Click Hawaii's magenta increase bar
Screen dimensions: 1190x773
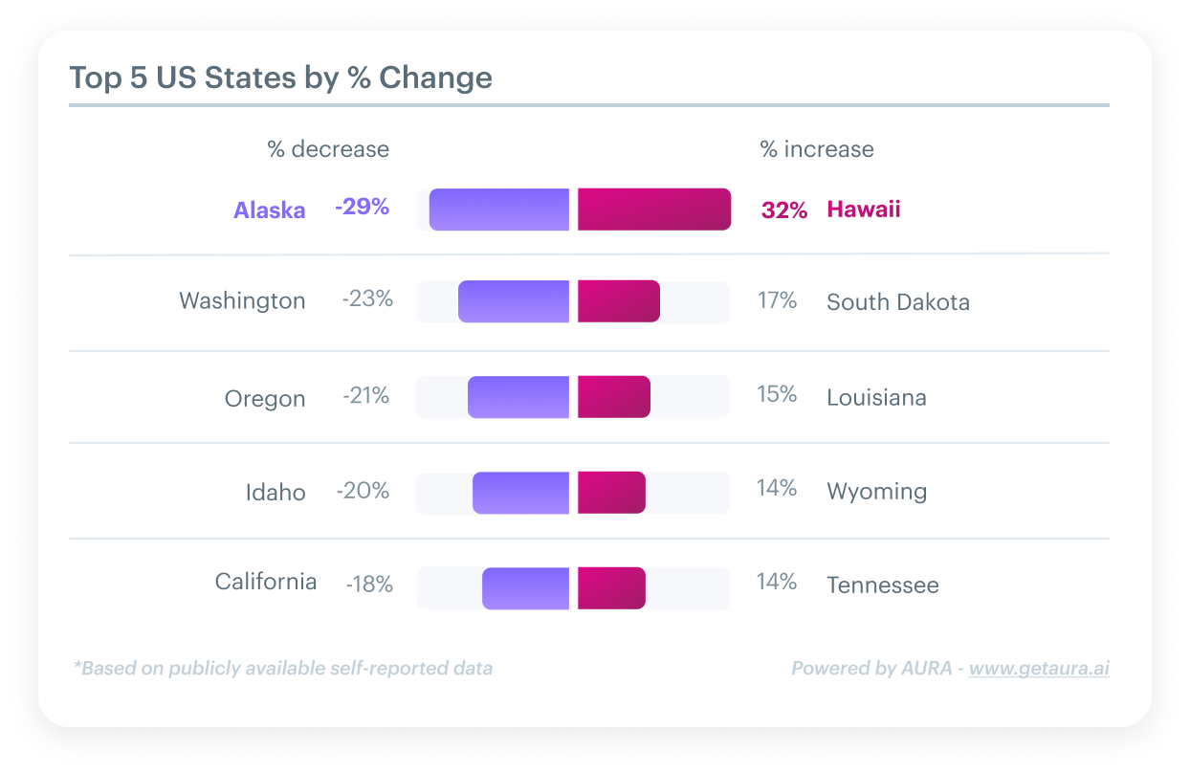pos(654,210)
